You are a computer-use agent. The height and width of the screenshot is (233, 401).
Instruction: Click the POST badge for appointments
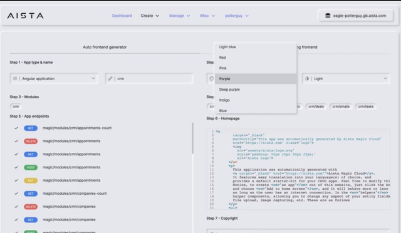(31, 167)
